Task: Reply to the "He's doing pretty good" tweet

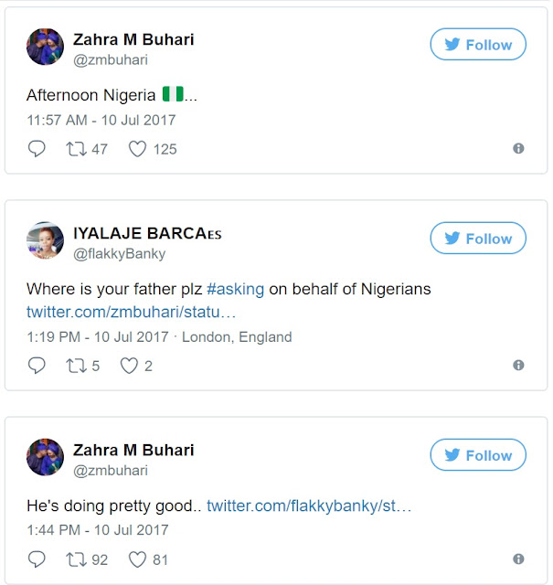Action: pos(37,558)
